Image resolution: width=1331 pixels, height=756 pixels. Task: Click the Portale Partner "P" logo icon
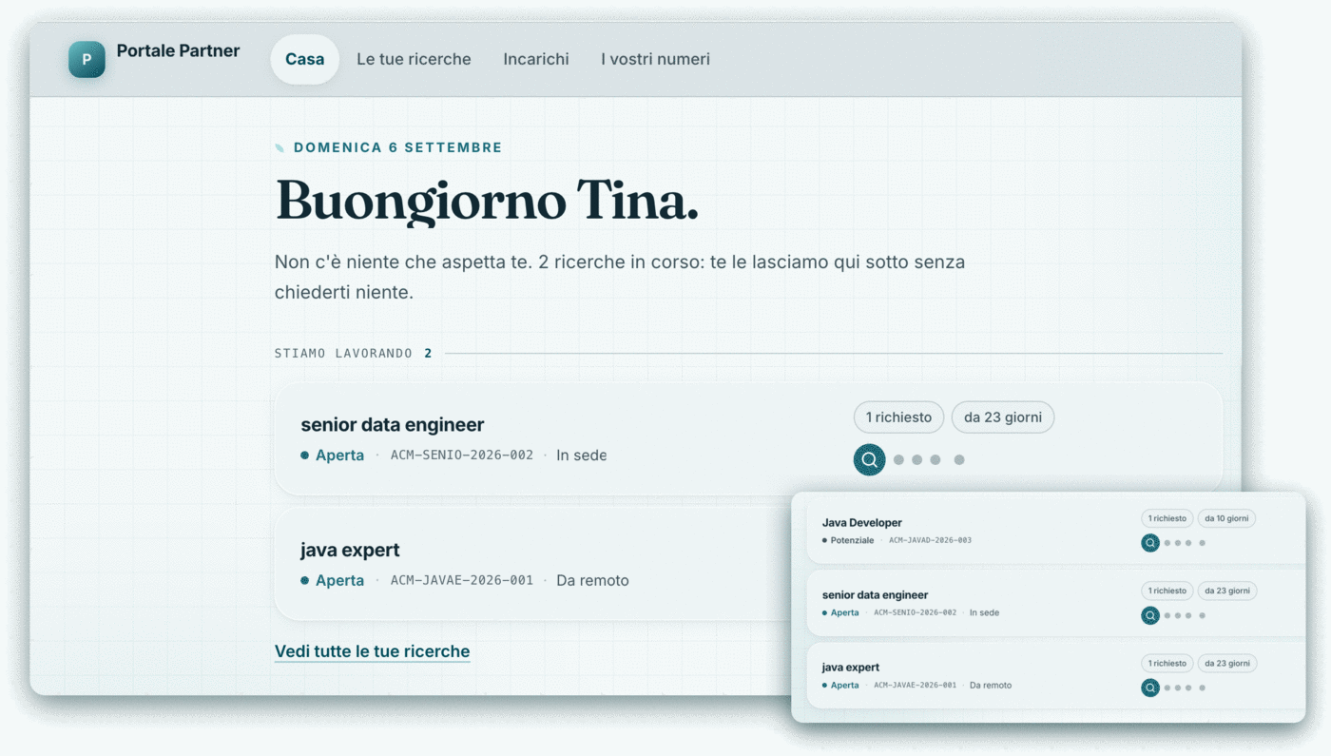[87, 59]
